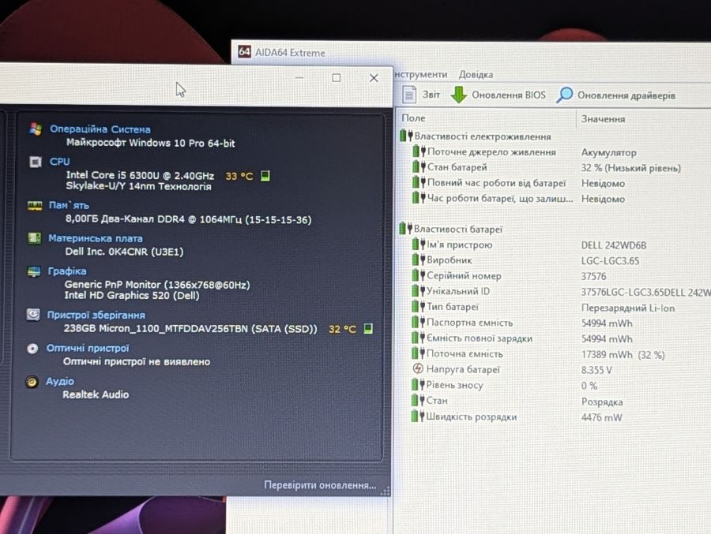Click the Micron_1100 SSD storage line
The height and width of the screenshot is (534, 711).
[x=190, y=328]
